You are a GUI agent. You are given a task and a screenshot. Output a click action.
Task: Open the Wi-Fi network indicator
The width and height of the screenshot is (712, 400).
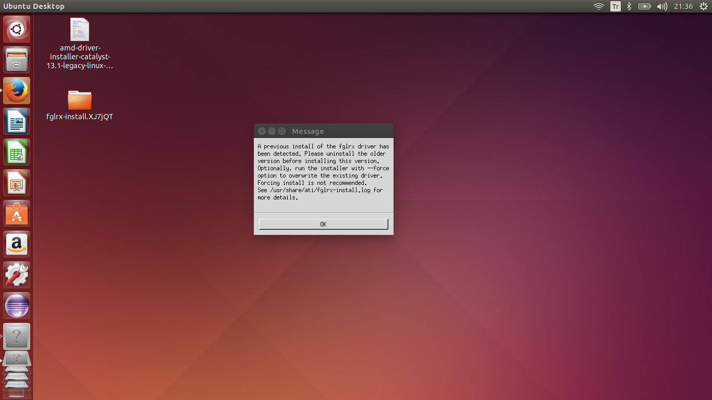599,6
